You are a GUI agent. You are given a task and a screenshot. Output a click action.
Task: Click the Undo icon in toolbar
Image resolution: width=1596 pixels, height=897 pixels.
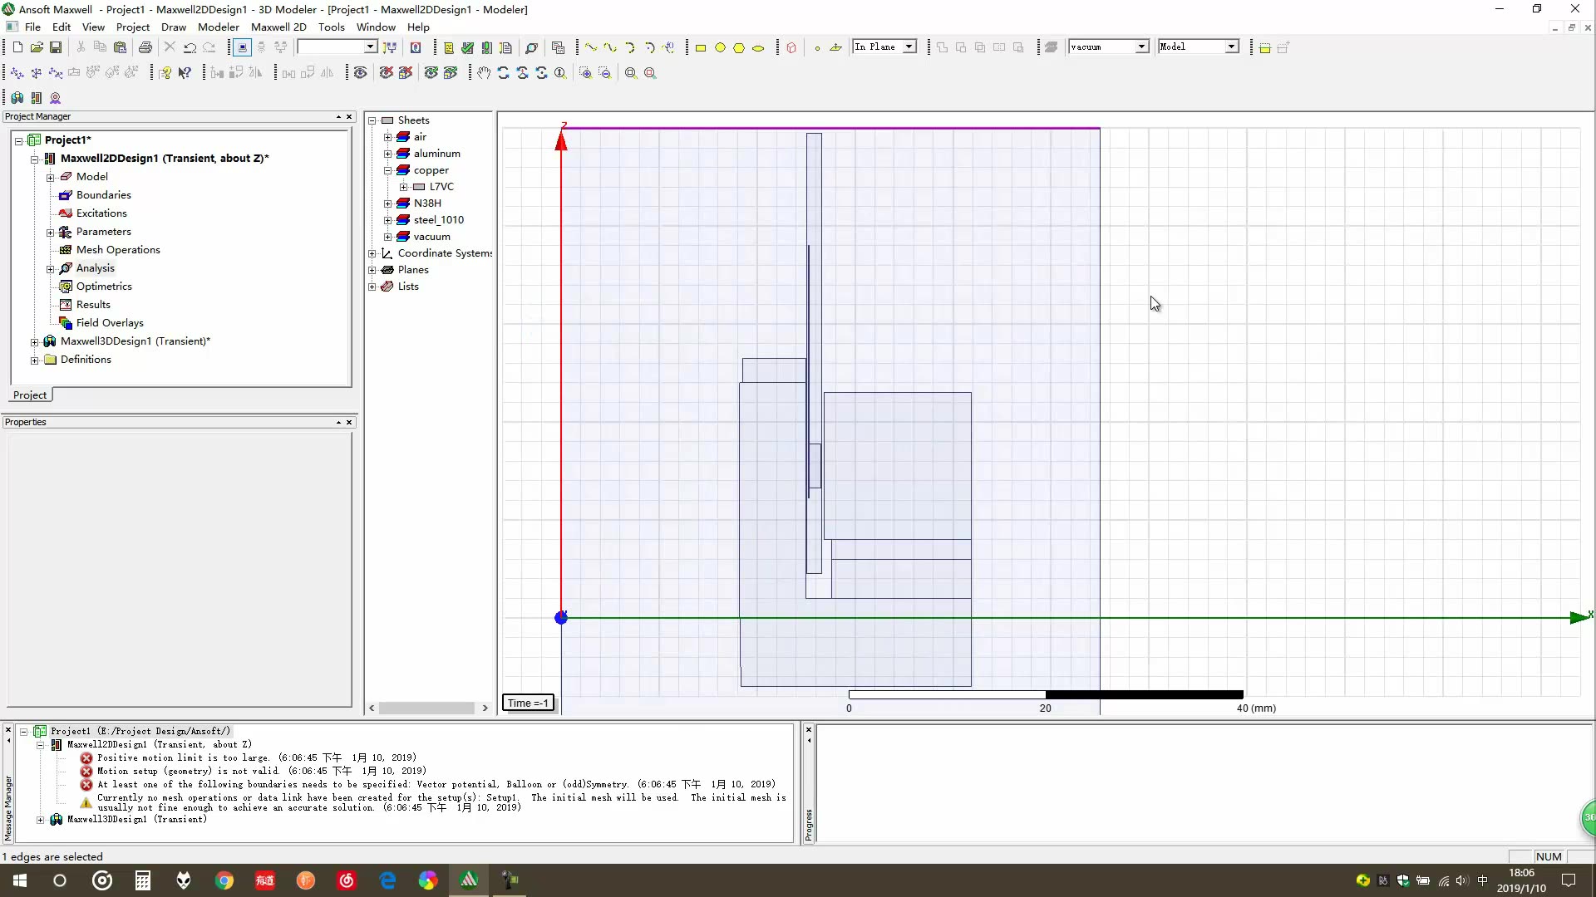[190, 47]
